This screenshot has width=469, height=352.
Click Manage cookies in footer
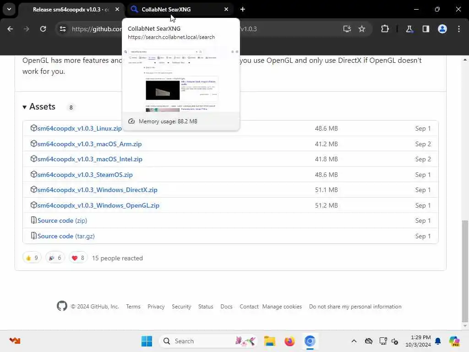pyautogui.click(x=282, y=307)
